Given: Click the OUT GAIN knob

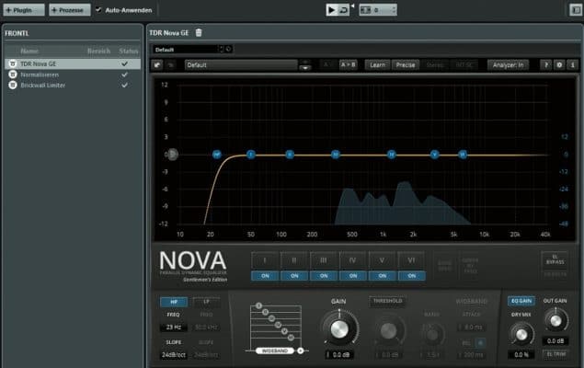Looking at the screenshot, I should [x=555, y=320].
